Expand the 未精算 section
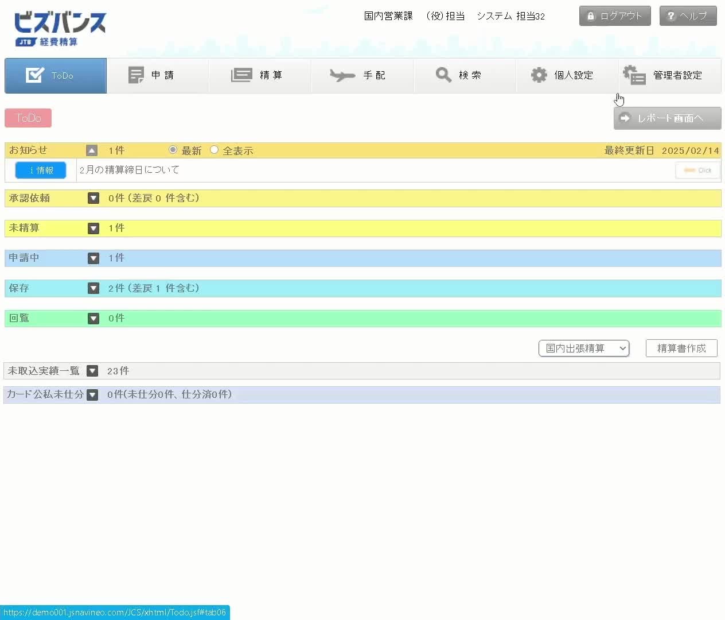The height and width of the screenshot is (620, 725). click(93, 228)
